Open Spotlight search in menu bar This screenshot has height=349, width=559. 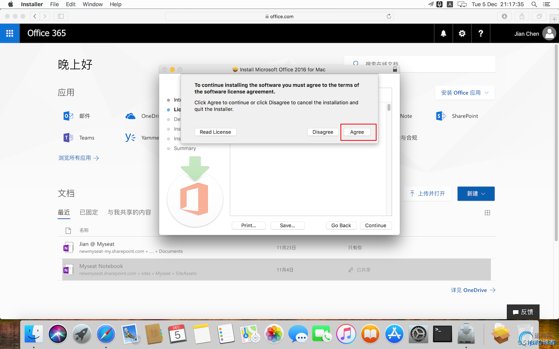click(x=534, y=4)
